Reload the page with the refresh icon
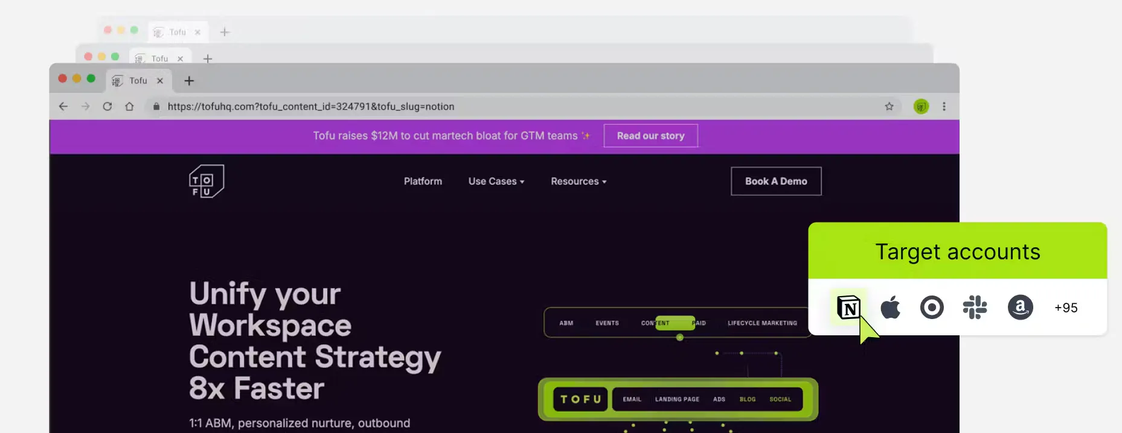Viewport: 1122px width, 433px height. click(x=107, y=106)
